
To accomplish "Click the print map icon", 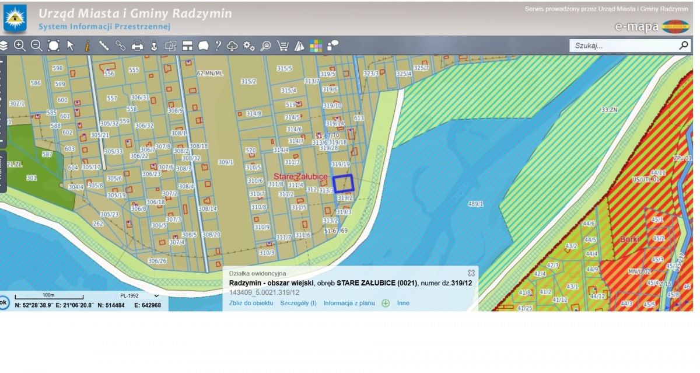I will 137,46.
